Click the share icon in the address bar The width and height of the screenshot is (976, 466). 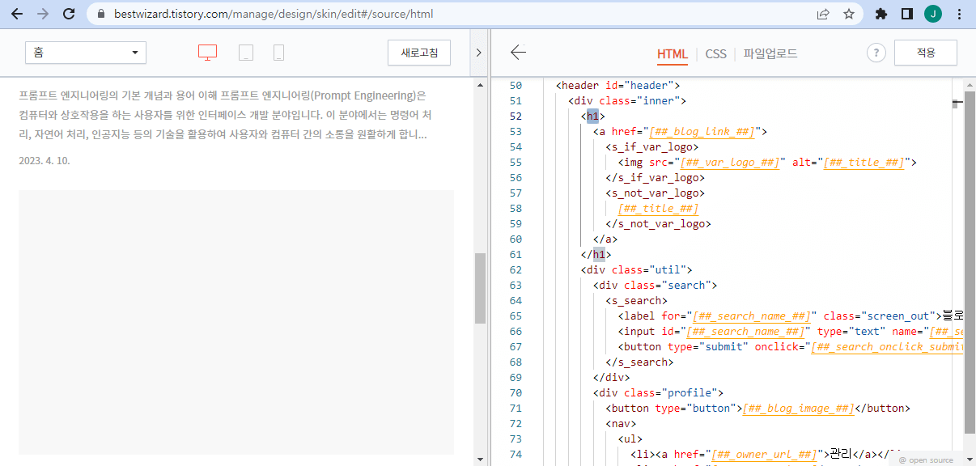(x=823, y=13)
